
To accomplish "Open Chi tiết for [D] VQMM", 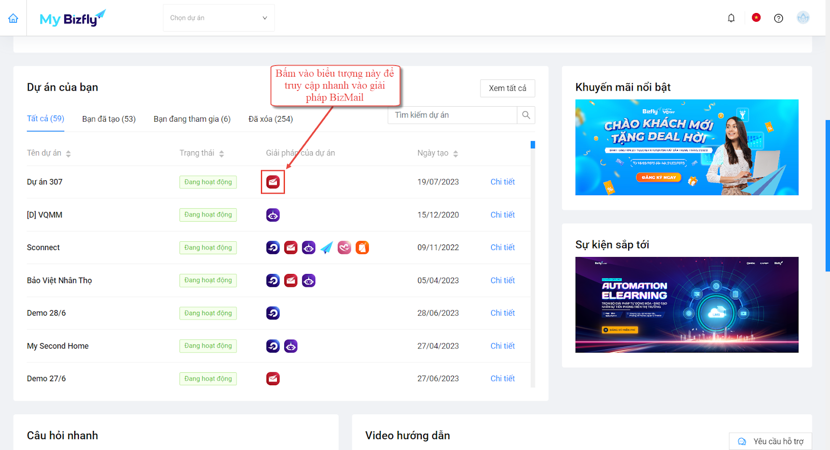I will tap(503, 215).
